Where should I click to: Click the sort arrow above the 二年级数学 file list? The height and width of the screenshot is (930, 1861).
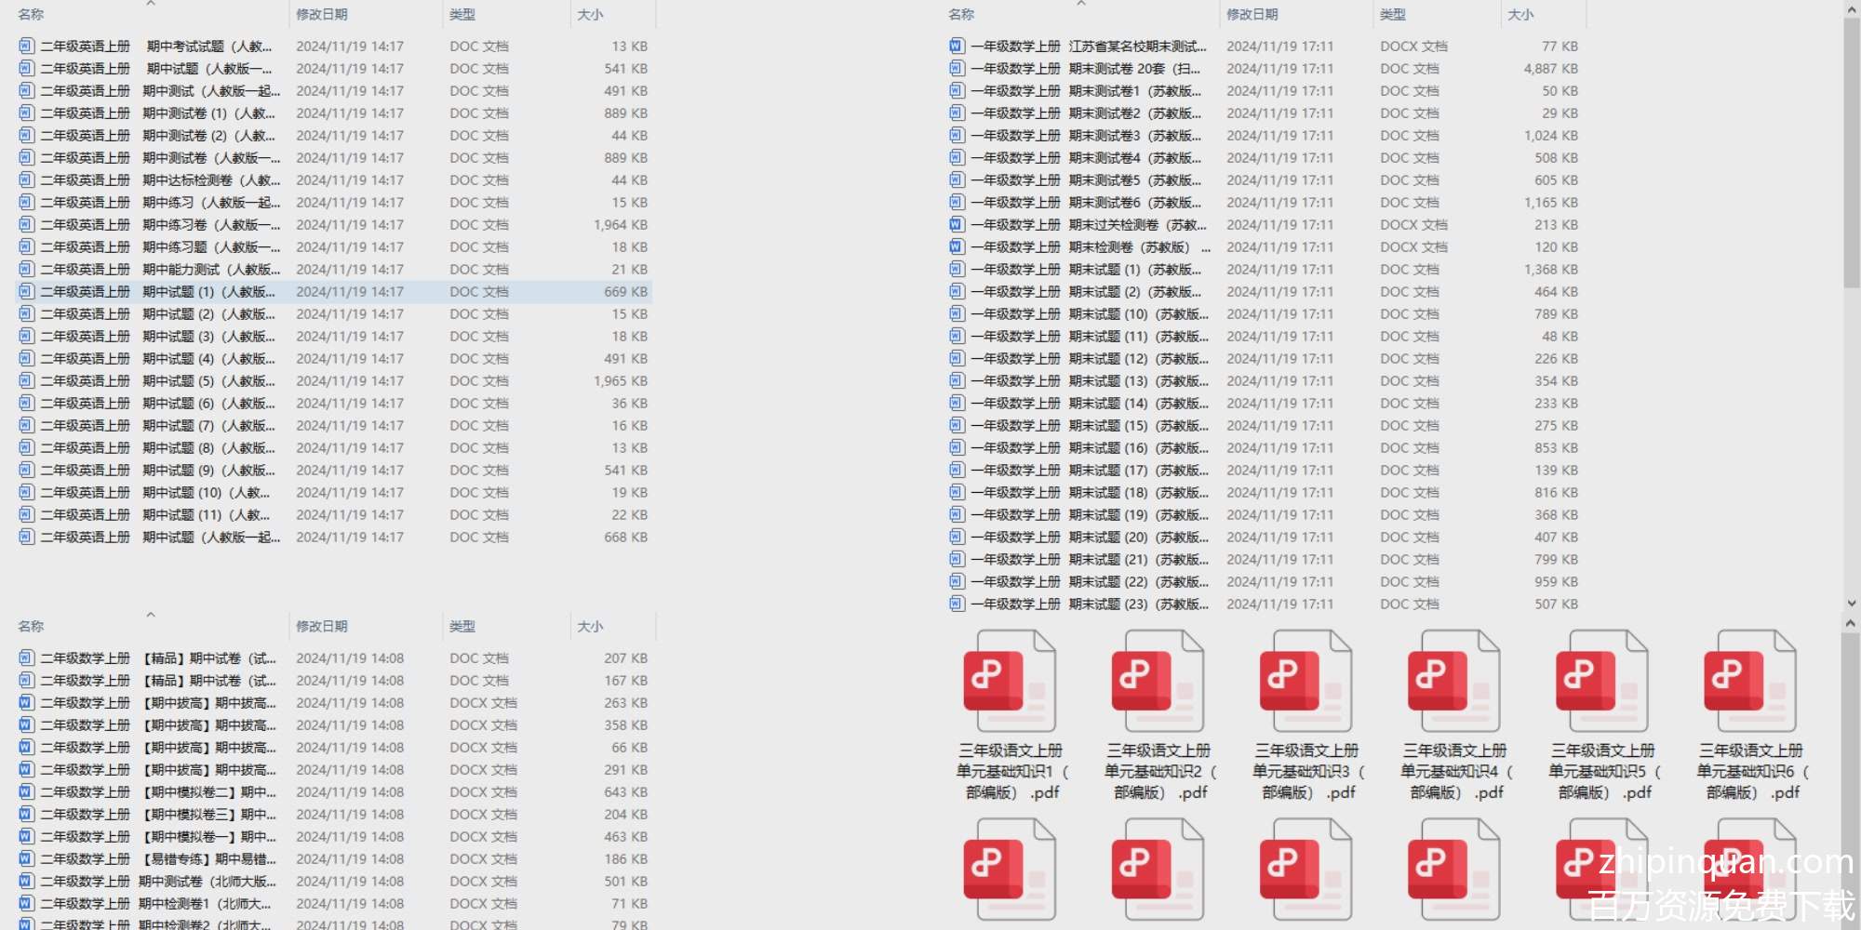151,615
